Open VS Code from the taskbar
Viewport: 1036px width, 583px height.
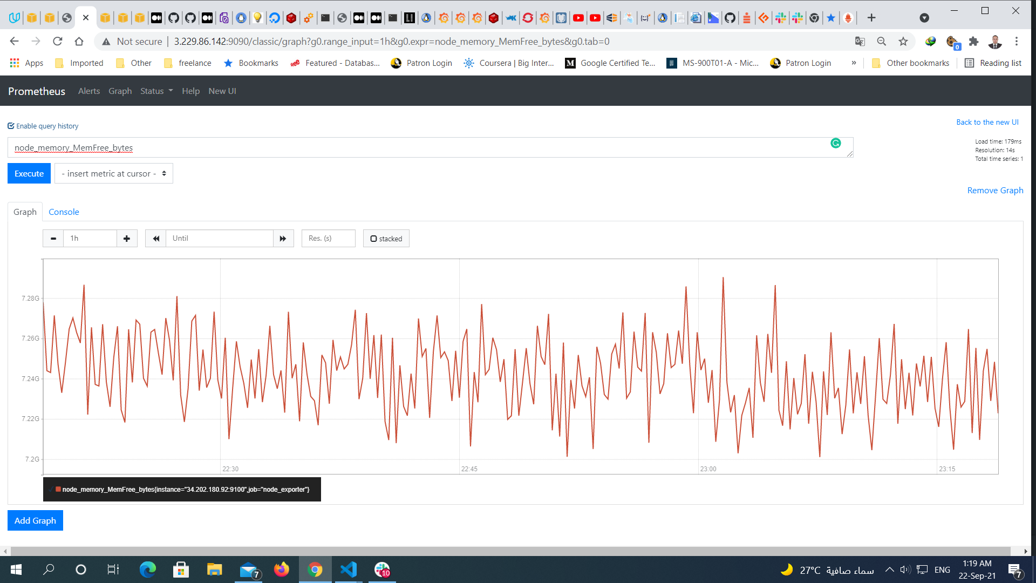point(349,570)
